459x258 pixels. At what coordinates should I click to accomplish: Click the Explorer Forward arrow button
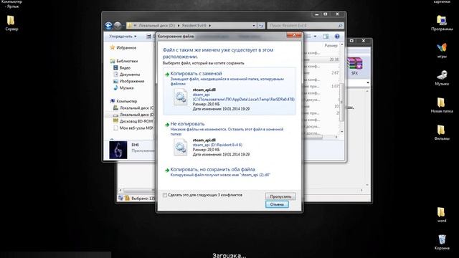click(x=118, y=26)
